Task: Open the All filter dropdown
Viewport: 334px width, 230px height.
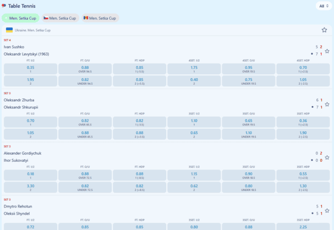Action: [x=323, y=6]
